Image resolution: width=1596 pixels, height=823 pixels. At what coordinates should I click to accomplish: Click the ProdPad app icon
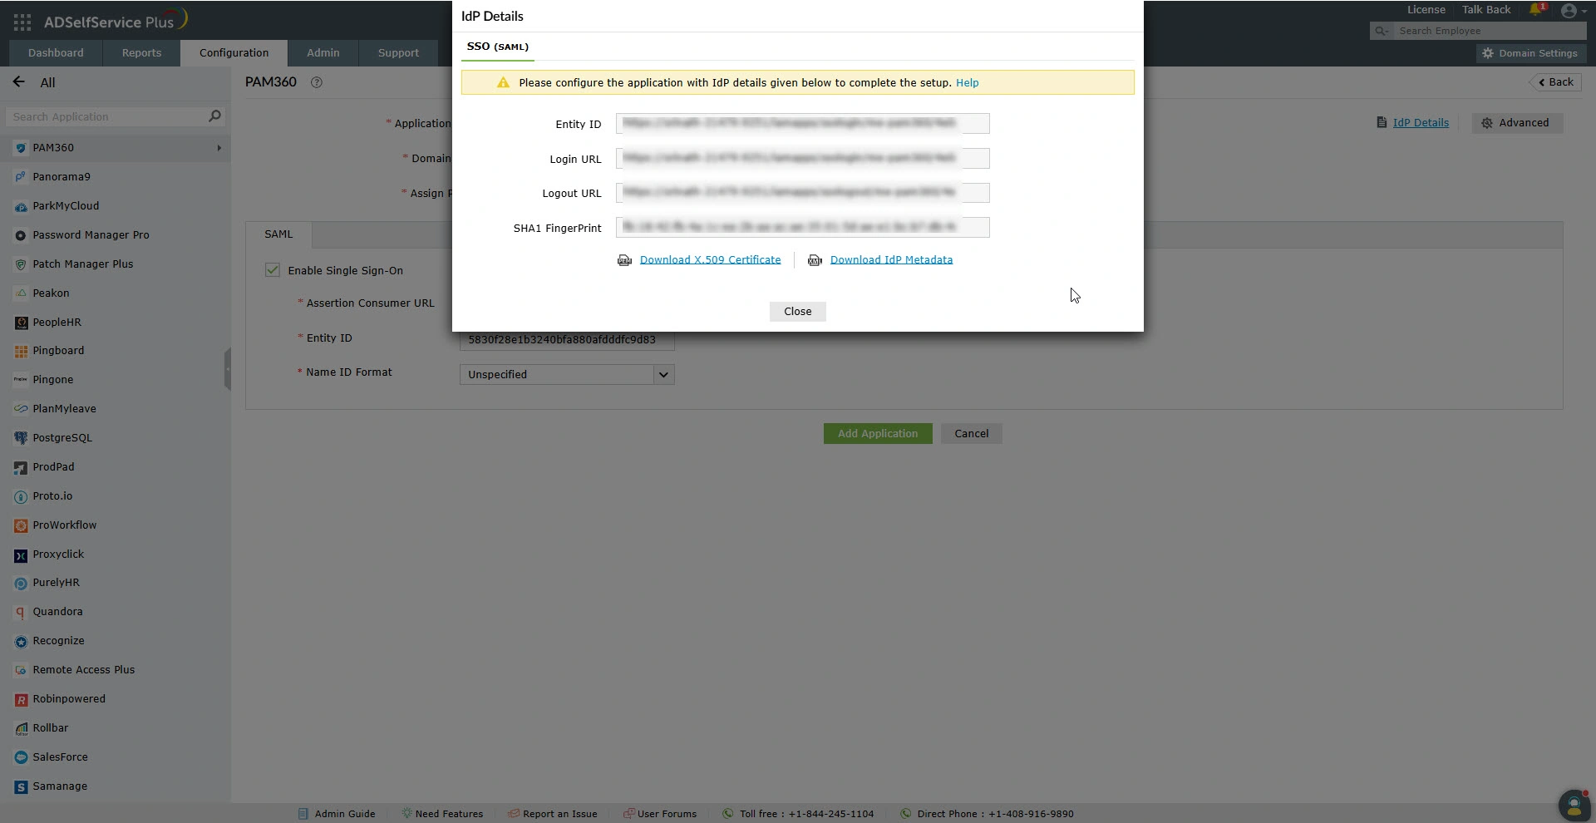pos(21,467)
